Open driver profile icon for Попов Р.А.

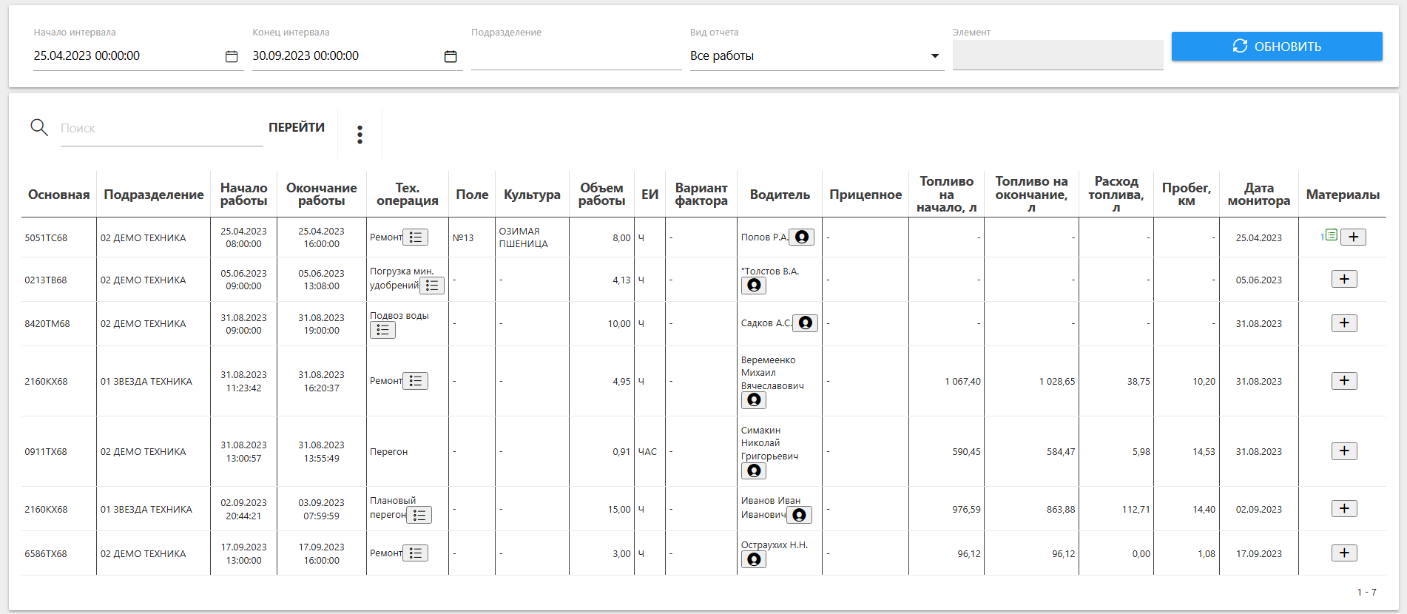pyautogui.click(x=801, y=237)
